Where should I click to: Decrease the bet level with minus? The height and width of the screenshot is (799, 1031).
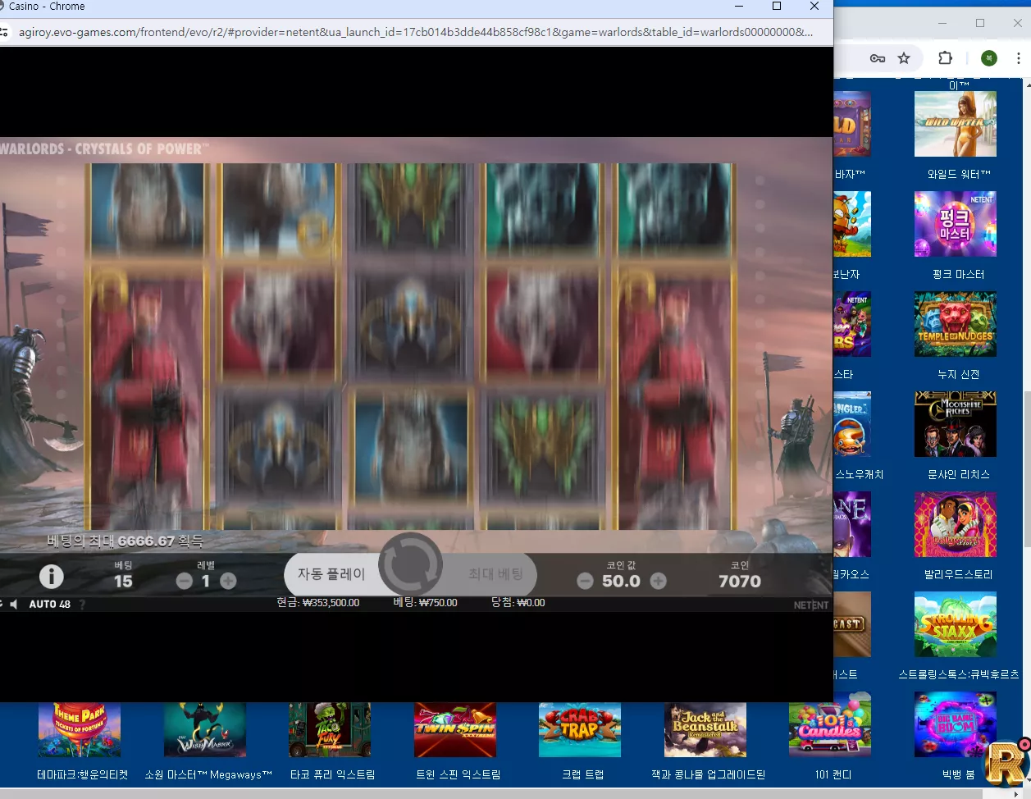(x=185, y=581)
